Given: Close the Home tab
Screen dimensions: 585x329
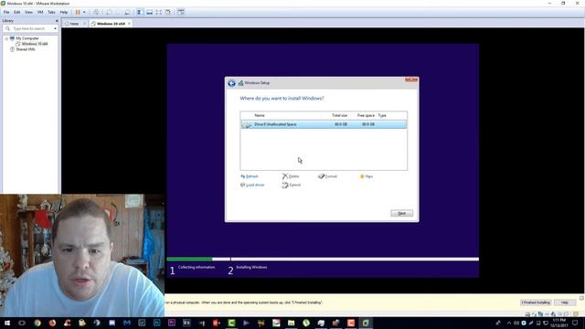Looking at the screenshot, I should (85, 24).
